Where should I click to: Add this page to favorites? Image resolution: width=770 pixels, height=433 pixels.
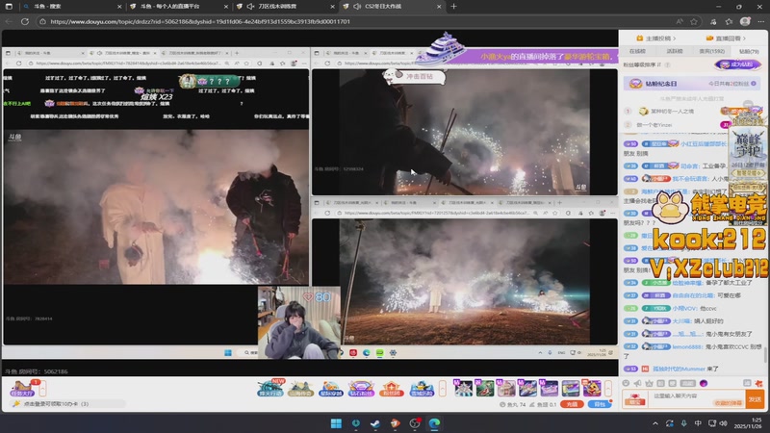[x=694, y=21]
